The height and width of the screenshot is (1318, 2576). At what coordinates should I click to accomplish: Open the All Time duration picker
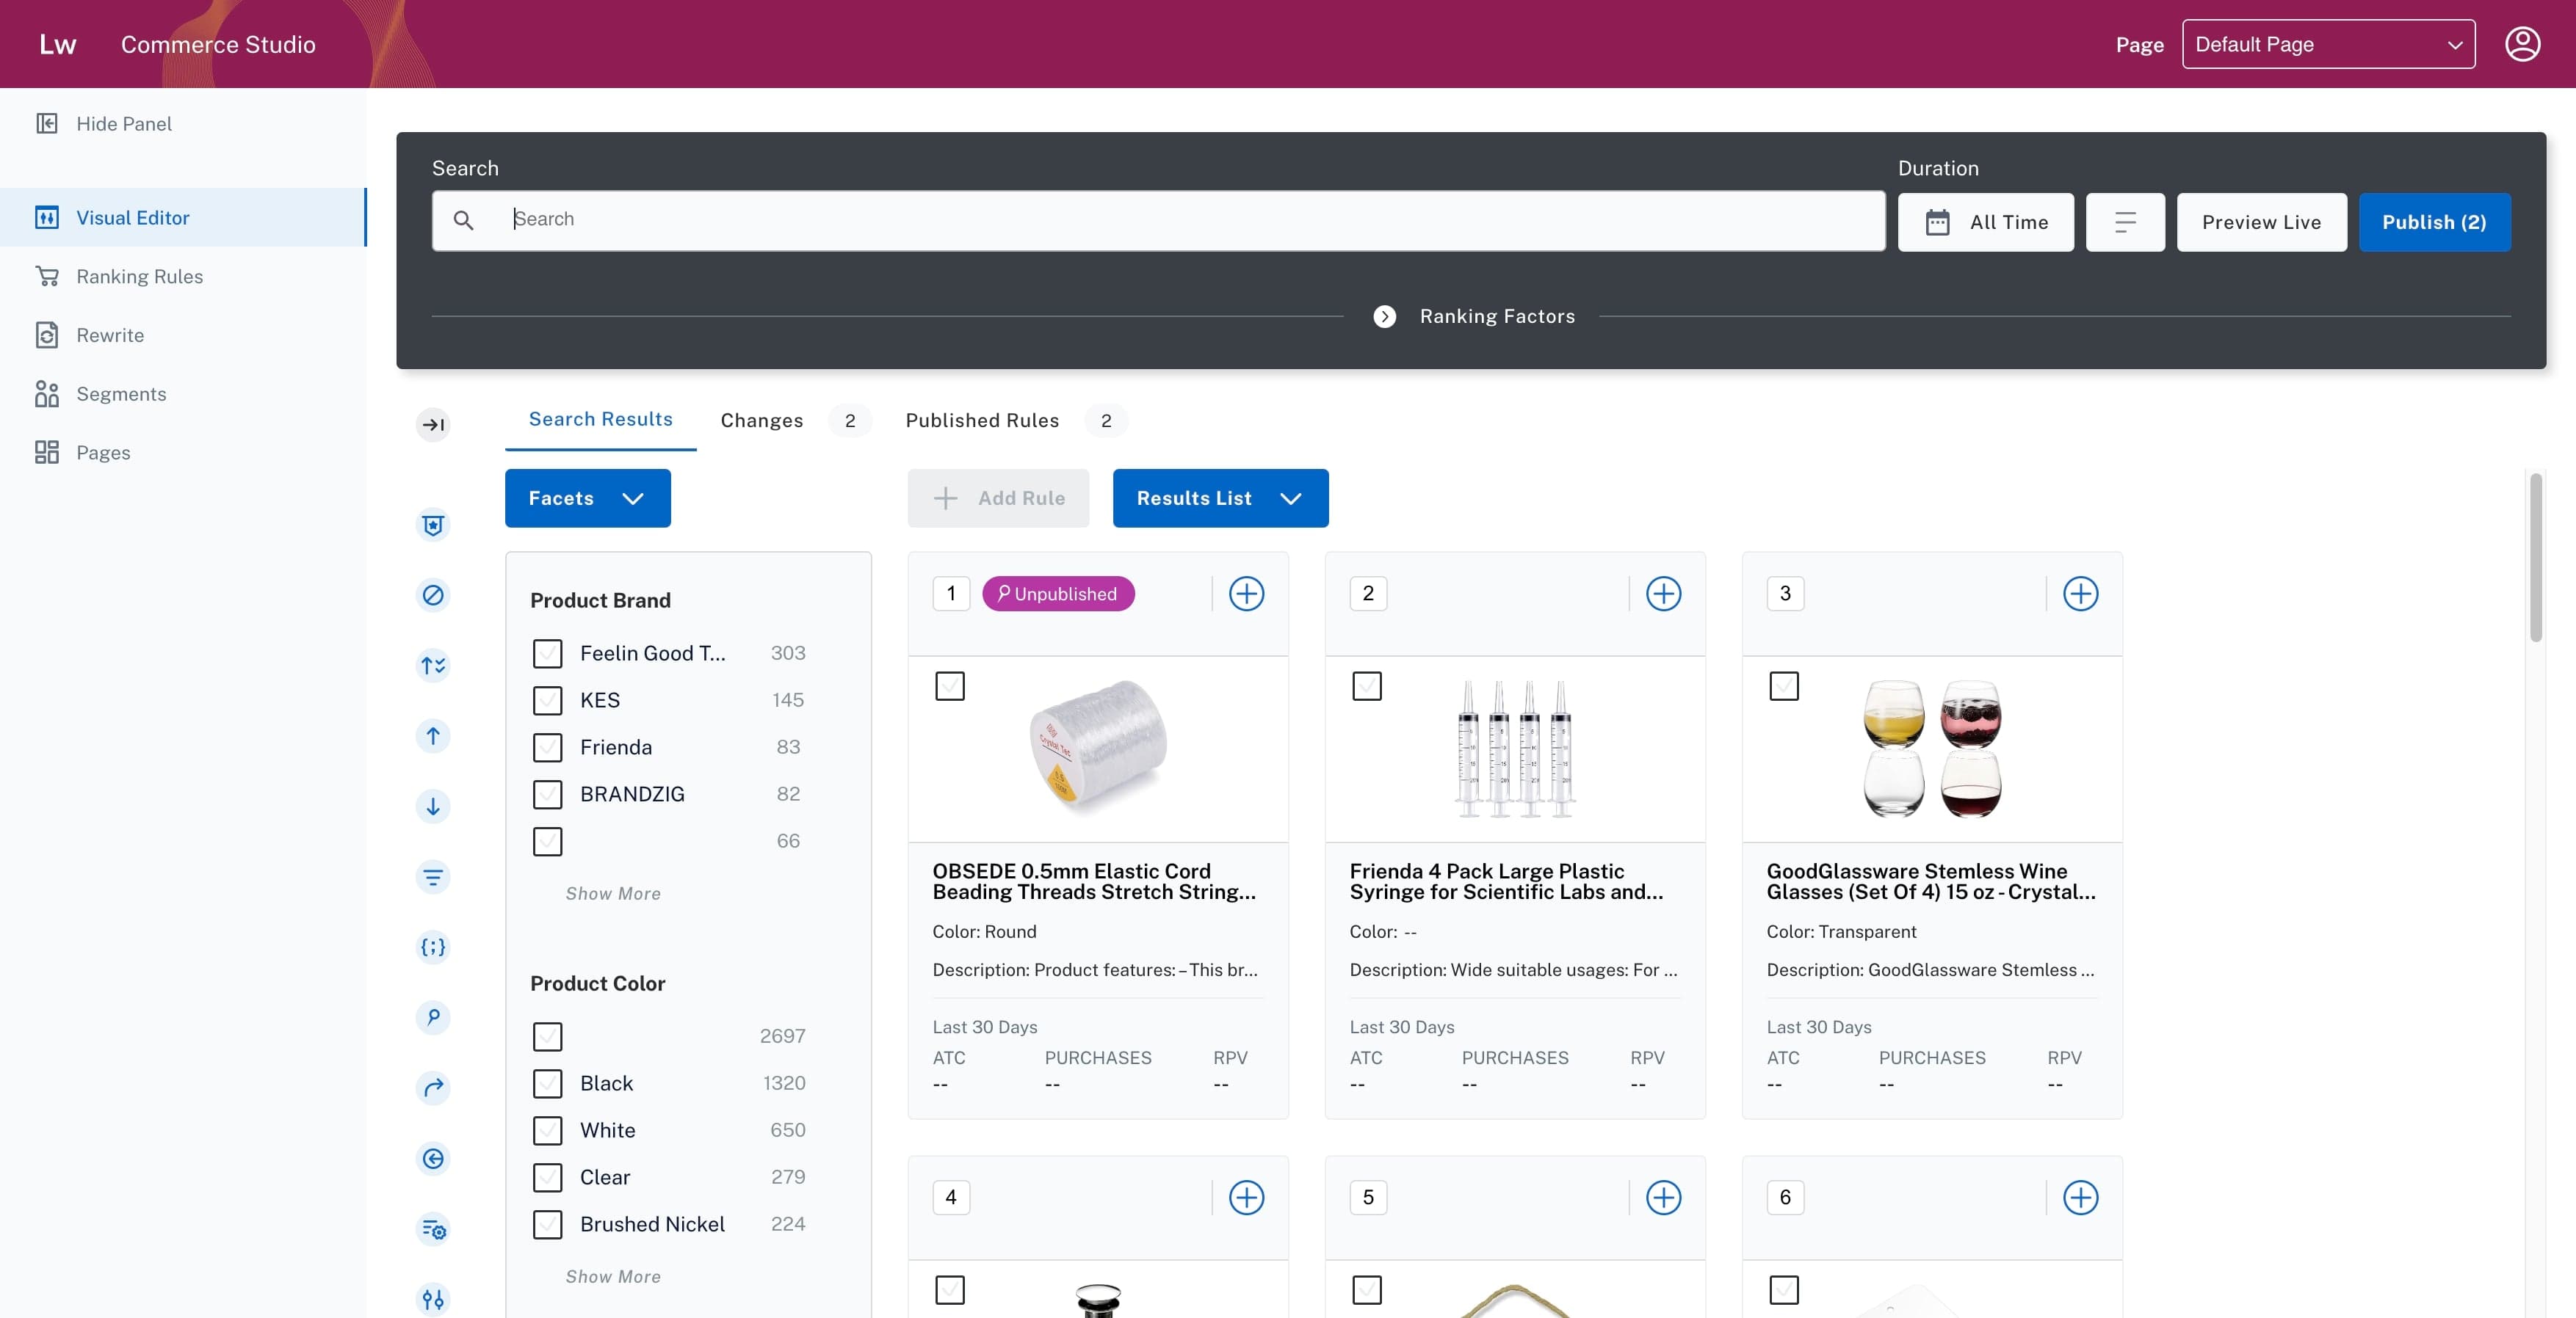tap(1985, 222)
